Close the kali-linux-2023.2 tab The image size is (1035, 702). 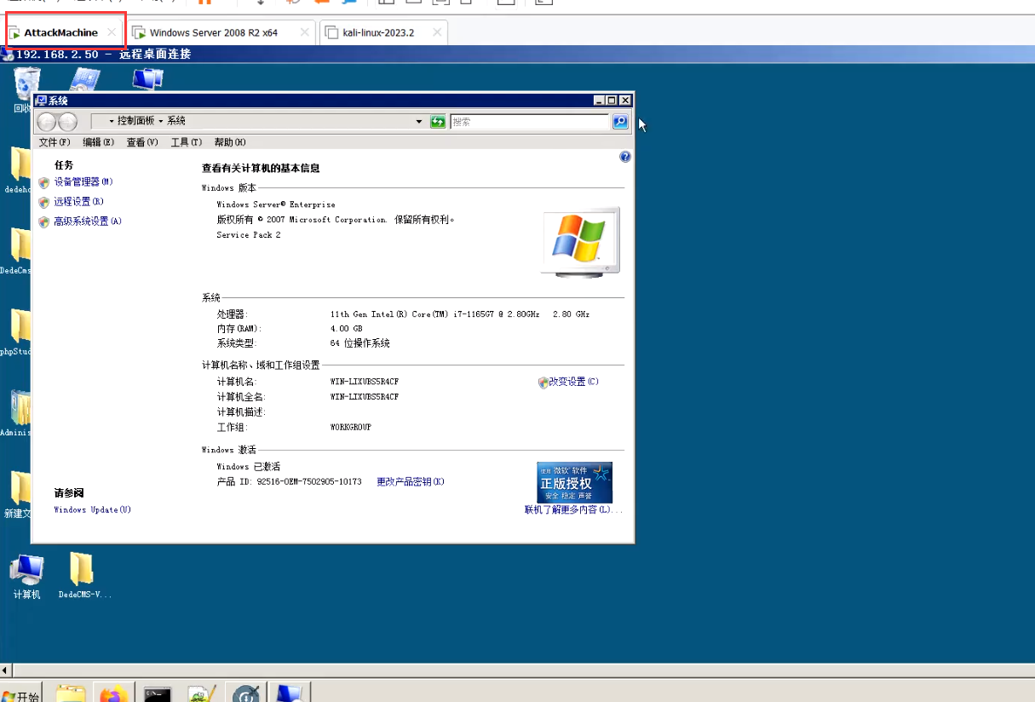[437, 32]
